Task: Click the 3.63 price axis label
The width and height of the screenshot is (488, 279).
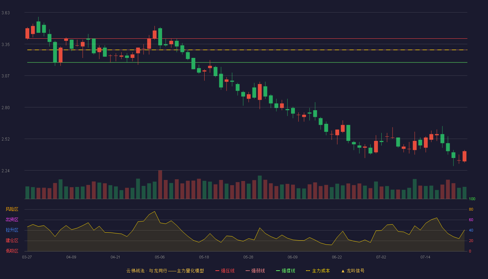Action: (x=6, y=13)
